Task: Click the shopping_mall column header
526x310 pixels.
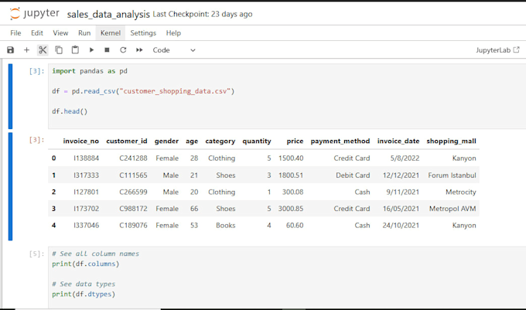Action: (x=451, y=141)
